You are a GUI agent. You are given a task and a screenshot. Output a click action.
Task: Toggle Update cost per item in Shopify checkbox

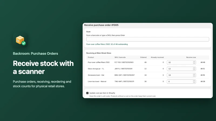pyautogui.click(x=87, y=93)
